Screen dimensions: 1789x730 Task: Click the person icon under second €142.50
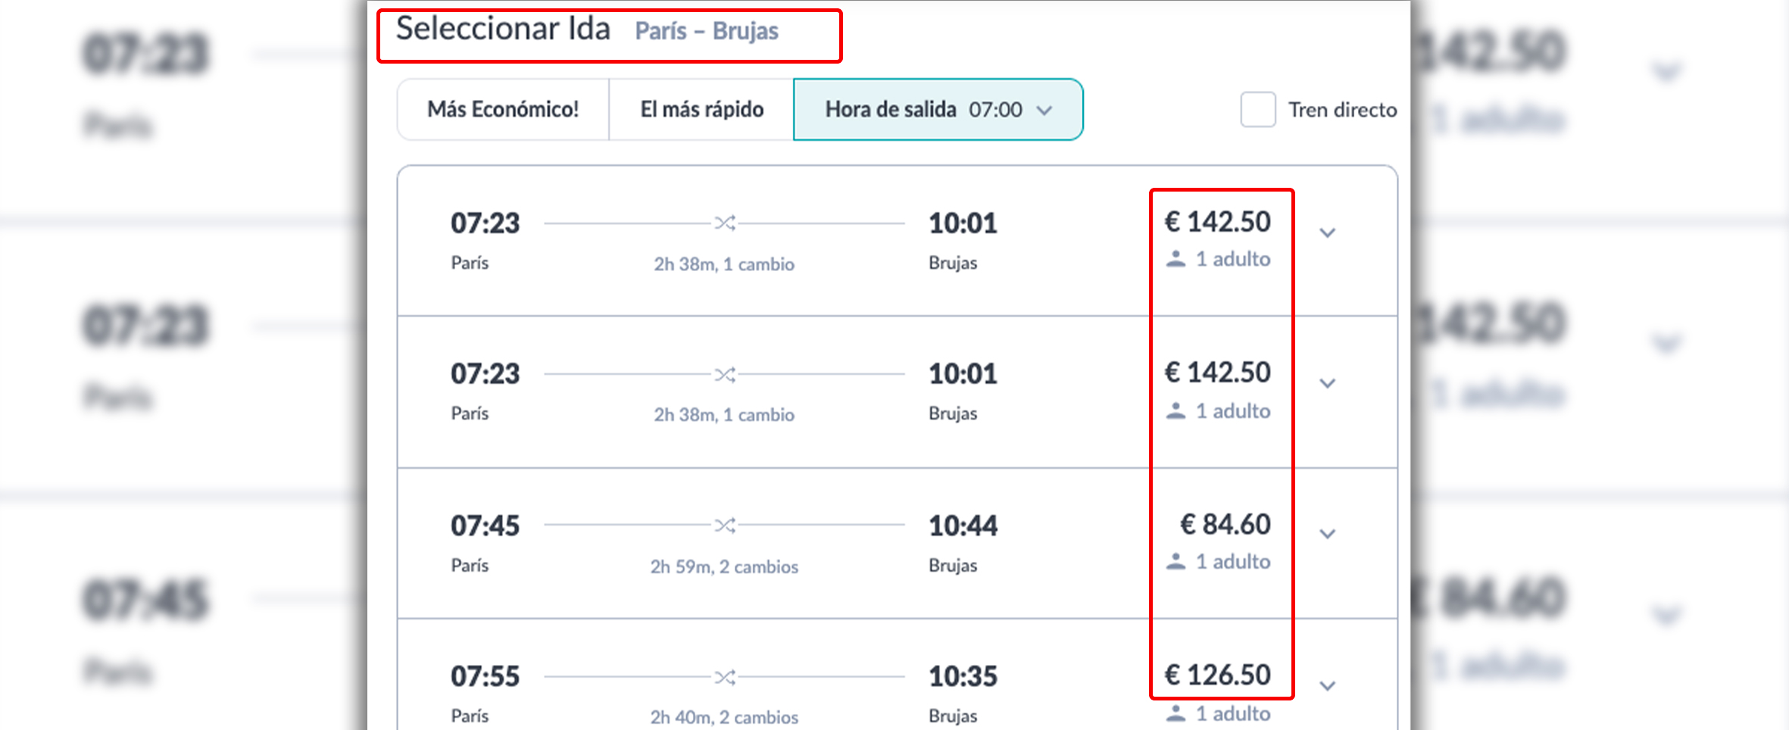pyautogui.click(x=1175, y=411)
